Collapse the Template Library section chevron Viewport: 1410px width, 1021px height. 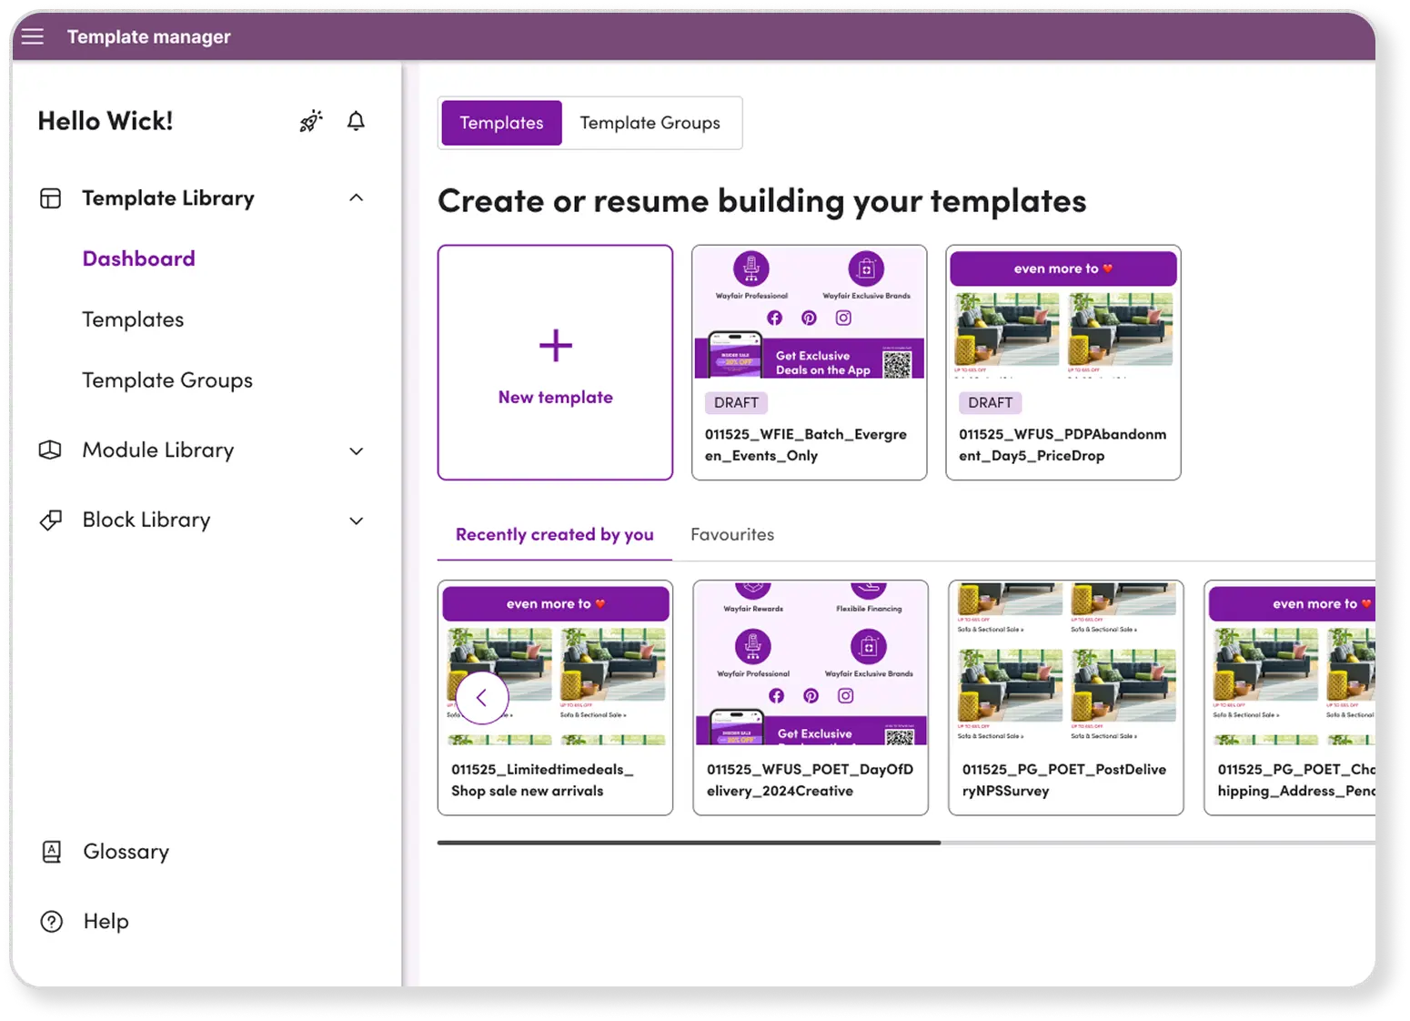[357, 198]
